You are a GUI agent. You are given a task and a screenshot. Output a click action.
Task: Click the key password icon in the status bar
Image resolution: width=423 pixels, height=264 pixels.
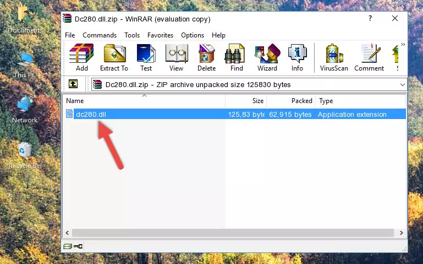(78, 246)
